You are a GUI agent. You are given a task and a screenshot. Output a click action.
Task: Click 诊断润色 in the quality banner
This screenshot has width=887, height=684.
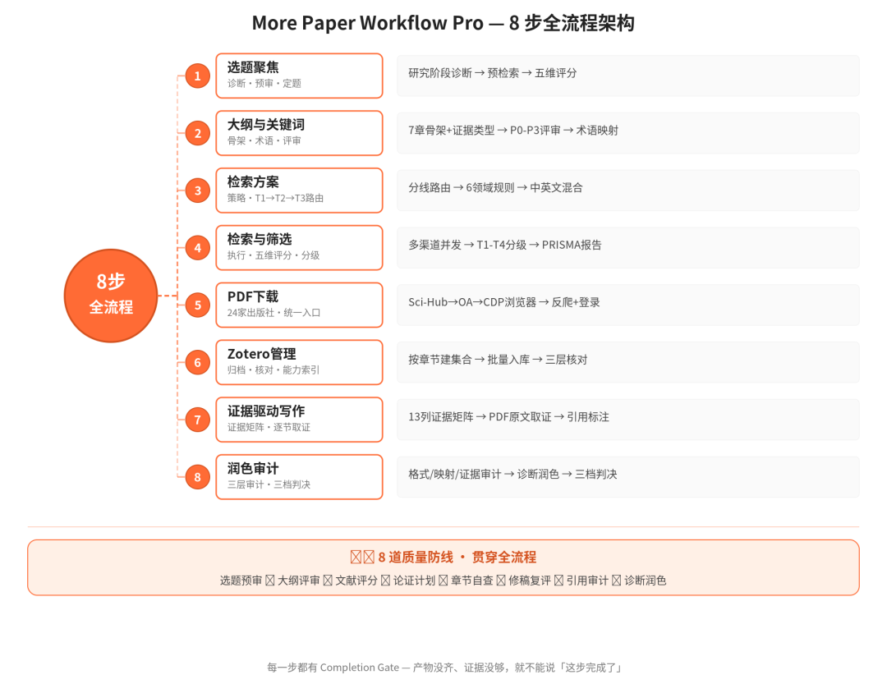tap(646, 581)
